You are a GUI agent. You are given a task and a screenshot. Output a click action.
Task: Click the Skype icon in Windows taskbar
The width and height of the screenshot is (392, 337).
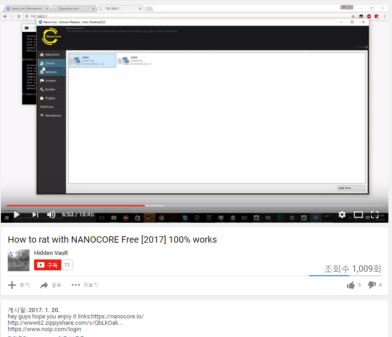[x=185, y=218]
